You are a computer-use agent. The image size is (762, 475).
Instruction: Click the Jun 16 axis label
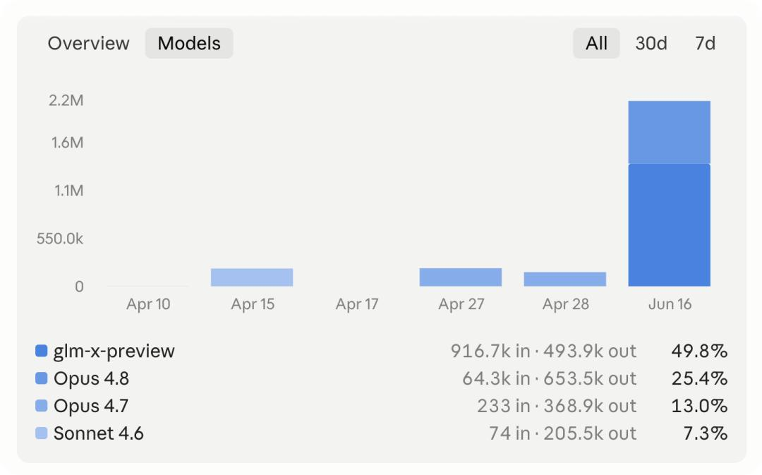click(670, 304)
